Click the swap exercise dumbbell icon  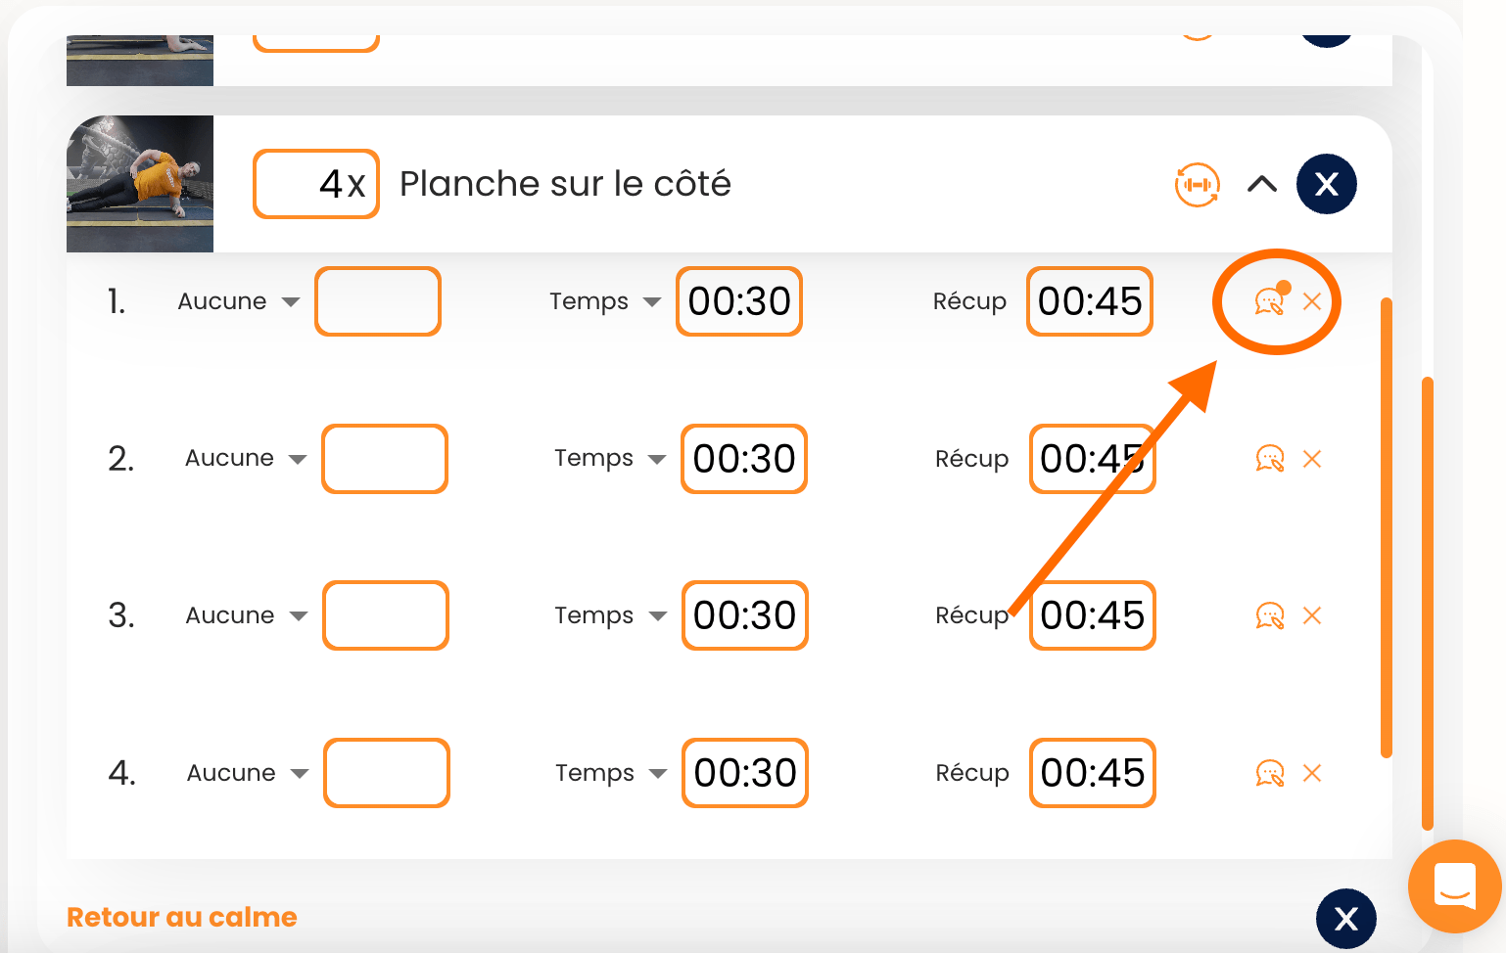(x=1198, y=184)
